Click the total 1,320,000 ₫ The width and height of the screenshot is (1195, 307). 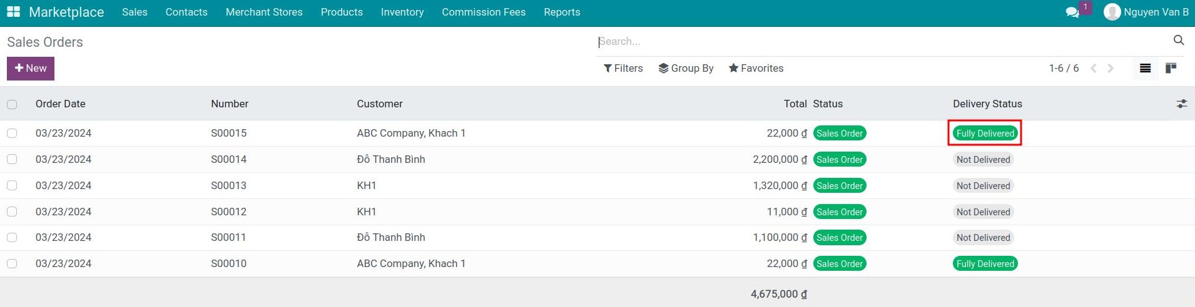(x=780, y=185)
